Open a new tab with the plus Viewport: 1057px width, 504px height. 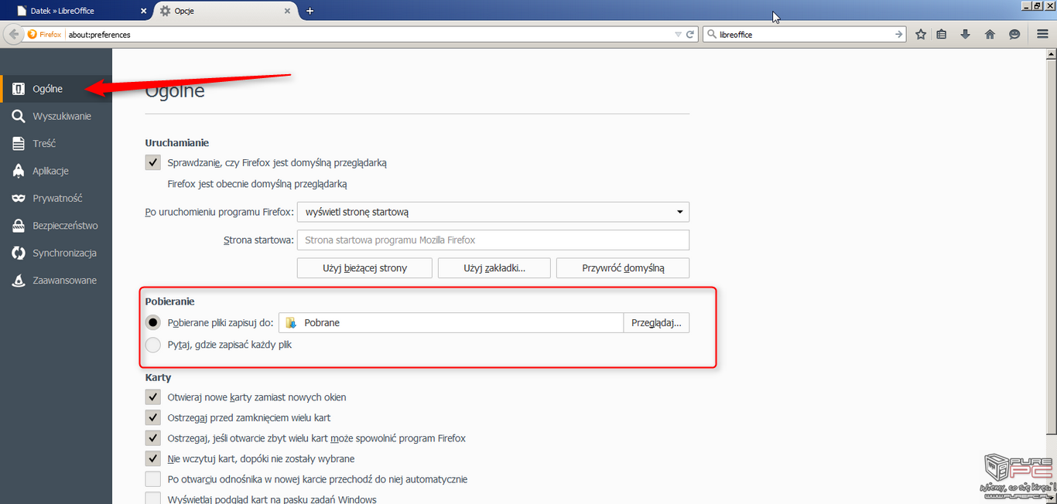[x=310, y=11]
